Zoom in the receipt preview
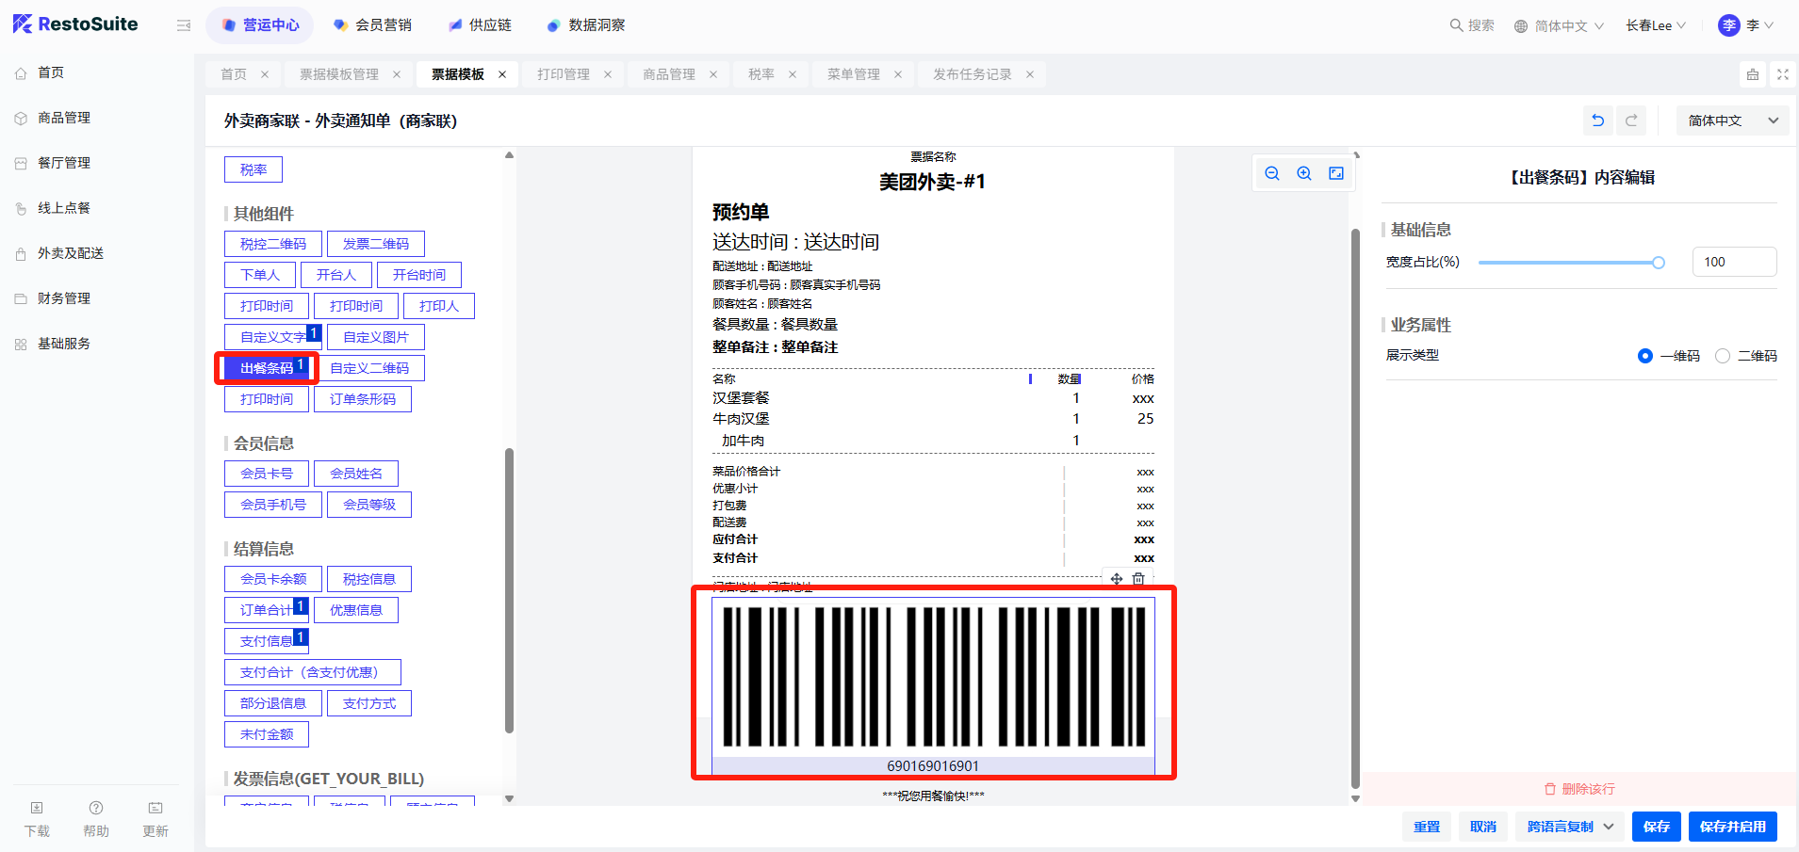Image resolution: width=1799 pixels, height=852 pixels. [x=1304, y=173]
